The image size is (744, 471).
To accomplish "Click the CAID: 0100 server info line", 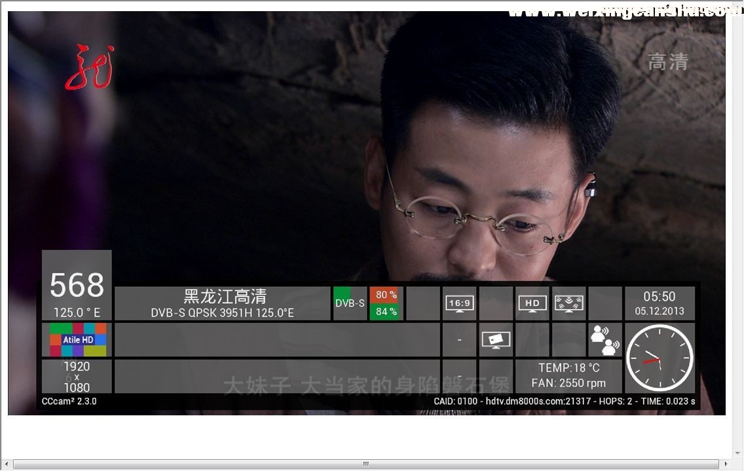I will [x=564, y=401].
